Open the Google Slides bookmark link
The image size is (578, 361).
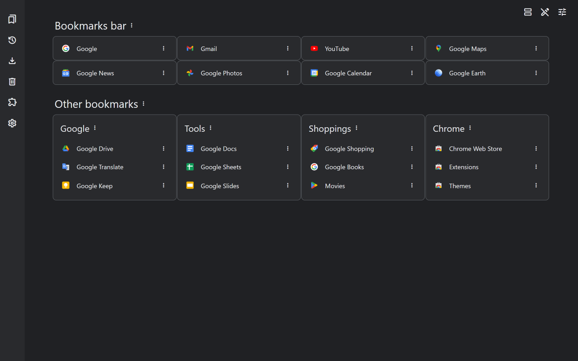(x=220, y=186)
